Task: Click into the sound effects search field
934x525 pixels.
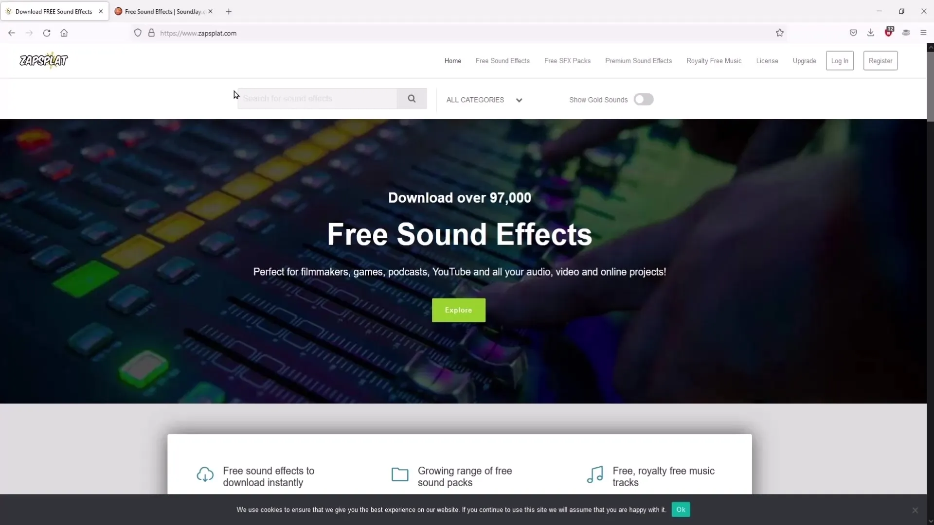Action: pyautogui.click(x=317, y=99)
